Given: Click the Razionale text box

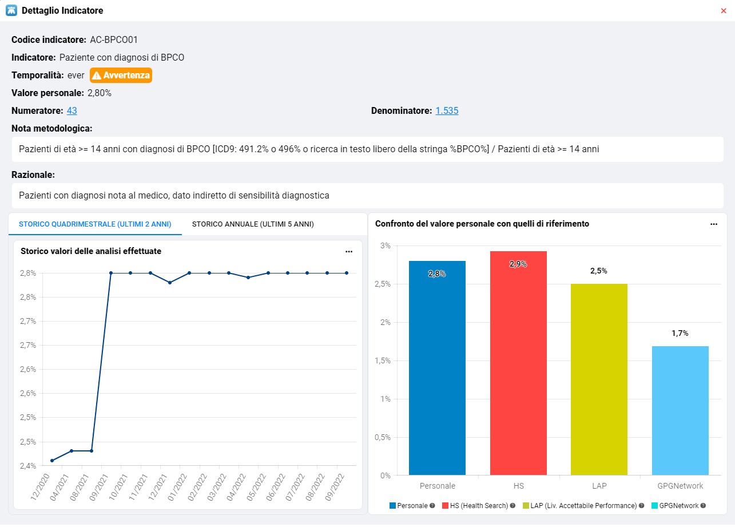Looking at the screenshot, I should [367, 196].
